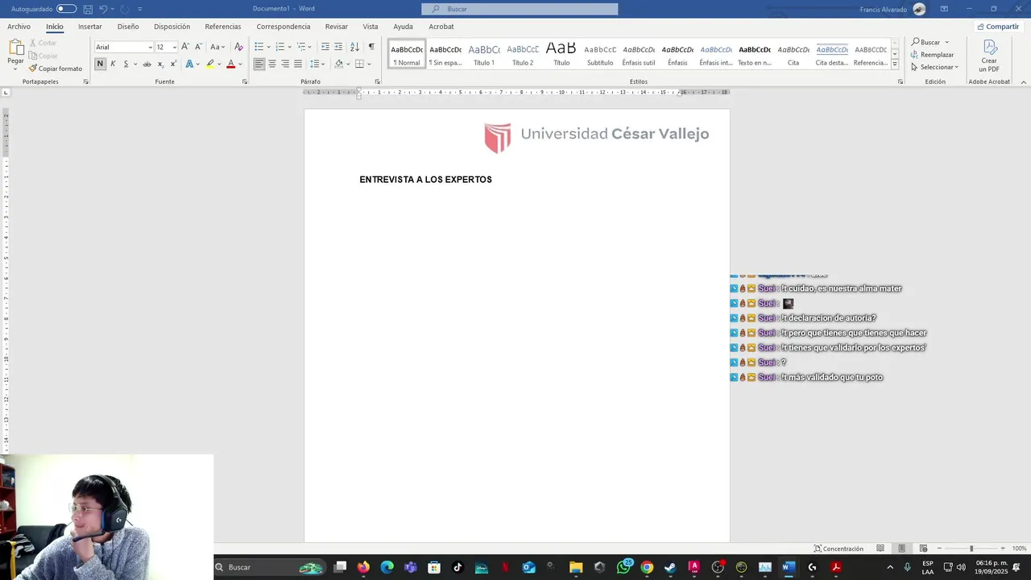Switch to read mode view icon
The width and height of the screenshot is (1031, 580).
pos(880,549)
